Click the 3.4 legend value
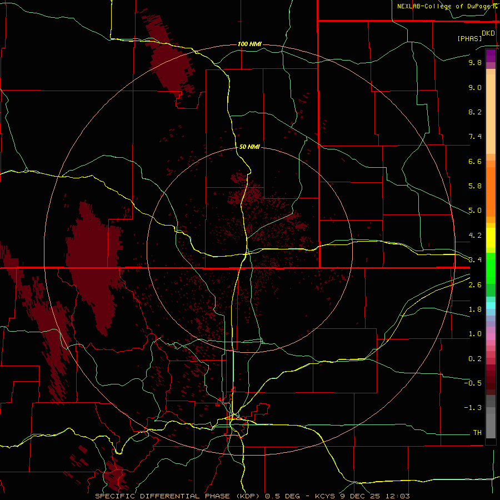500x500 pixels. coord(475,260)
